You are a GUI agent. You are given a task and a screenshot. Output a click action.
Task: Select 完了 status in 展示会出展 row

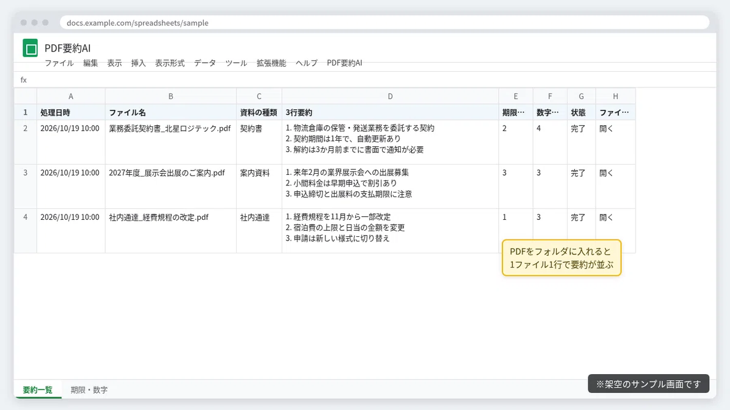click(x=582, y=186)
